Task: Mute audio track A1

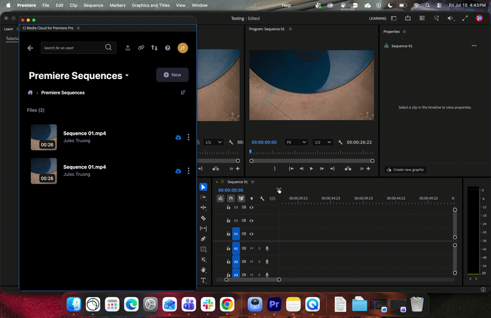Action: pyautogui.click(x=252, y=249)
